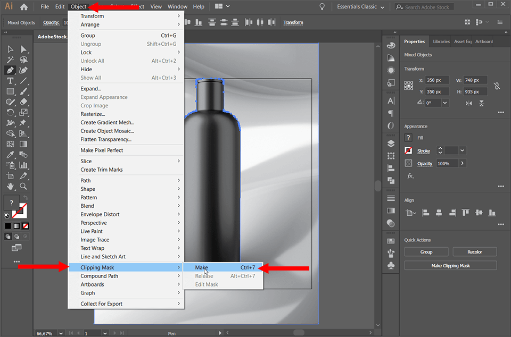Open the Stroke panel link
The width and height of the screenshot is (511, 337).
[424, 151]
